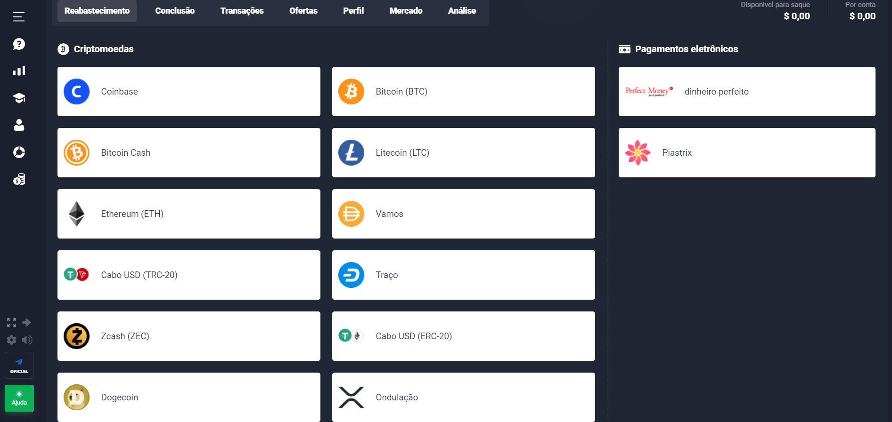Image resolution: width=892 pixels, height=422 pixels.
Task: Choose Zcash (ZEC) label
Action: pyautogui.click(x=125, y=336)
